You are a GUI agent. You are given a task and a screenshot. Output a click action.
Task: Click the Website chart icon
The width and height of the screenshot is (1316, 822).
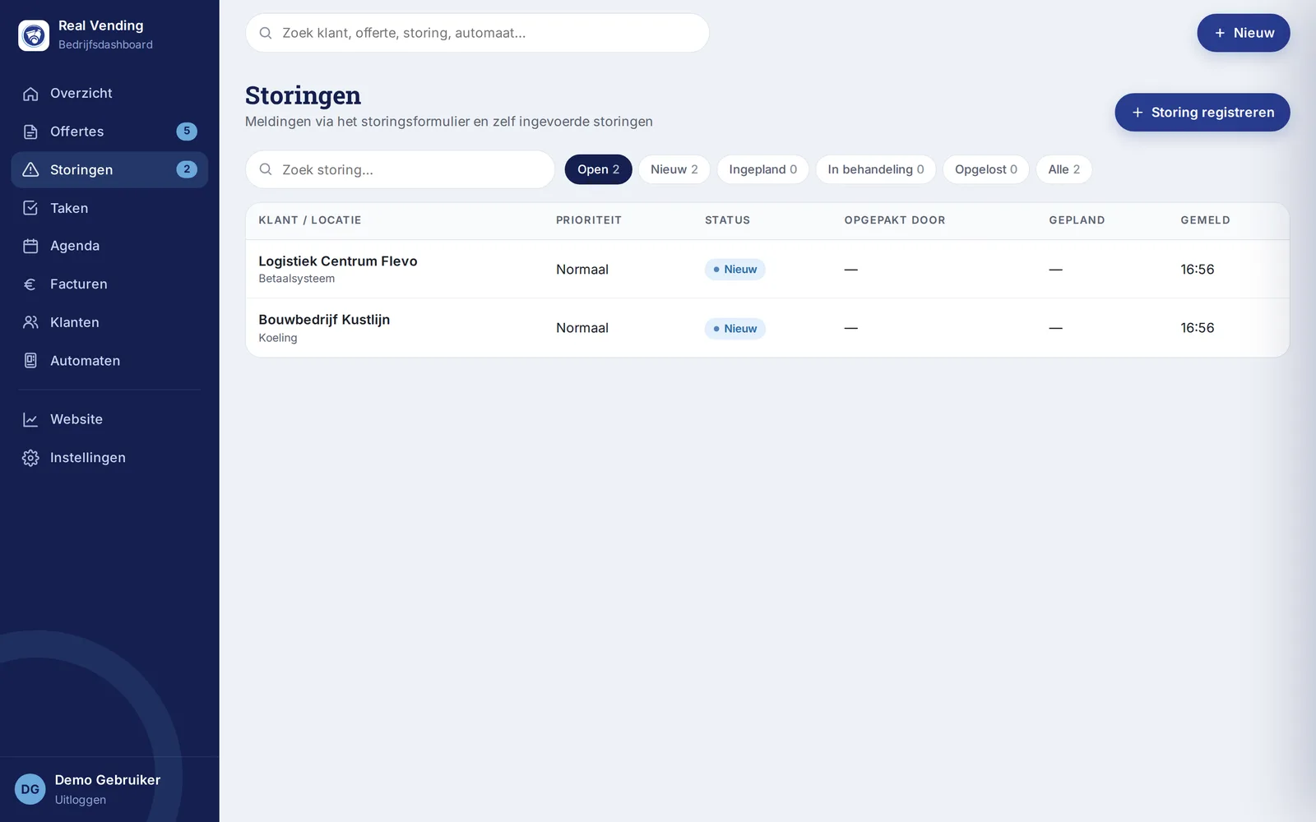pos(30,419)
